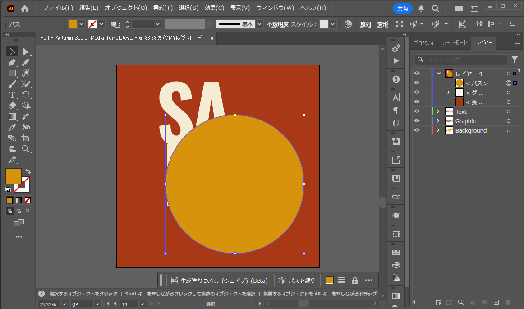The width and height of the screenshot is (524, 309).
Task: Toggle the Text layer target circle
Action: tap(509, 111)
